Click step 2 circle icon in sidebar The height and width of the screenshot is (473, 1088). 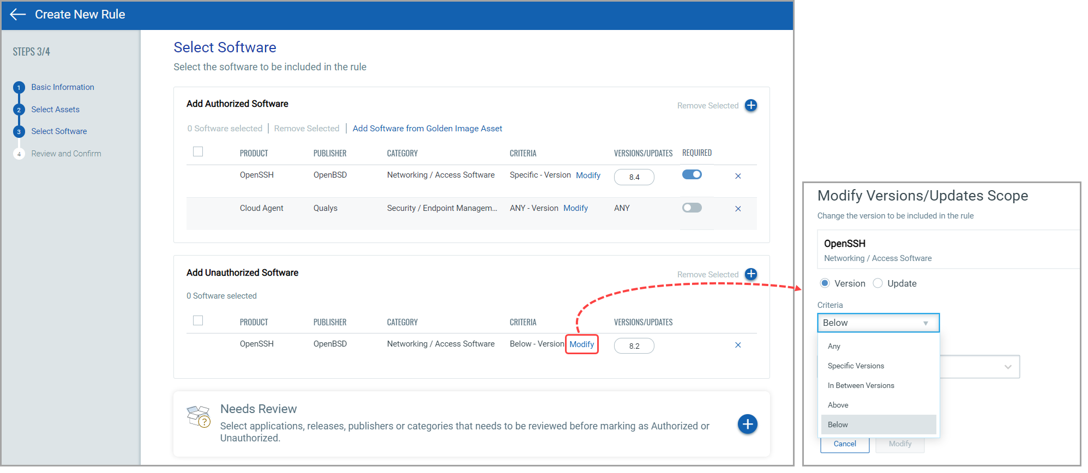[19, 110]
